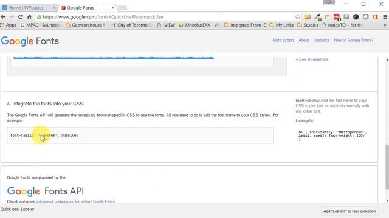Click the Office extension icon
389x218 pixels.
coord(376,17)
